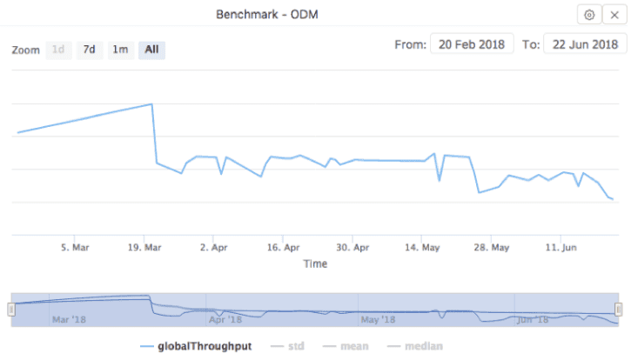
Task: Edit the From date field
Action: pyautogui.click(x=472, y=43)
